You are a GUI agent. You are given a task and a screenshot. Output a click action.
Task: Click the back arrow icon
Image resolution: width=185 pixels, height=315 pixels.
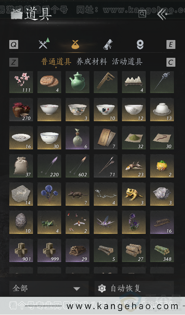[x=165, y=14]
